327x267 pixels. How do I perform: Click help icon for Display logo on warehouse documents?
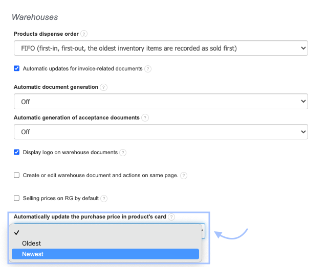[x=123, y=153]
